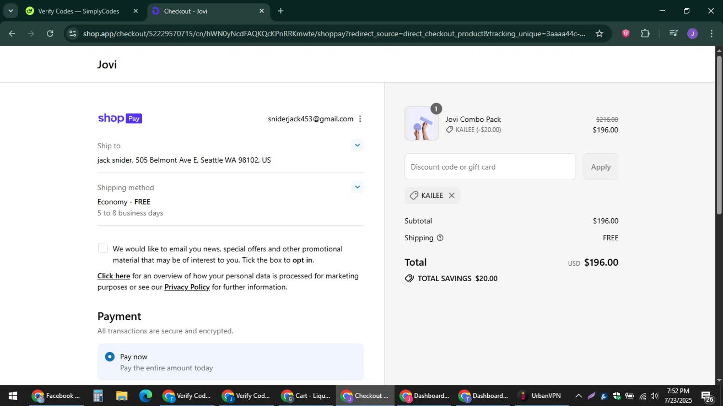Screen dimensions: 723x406
Task: Open the Windows Start menu
Action: (x=13, y=396)
